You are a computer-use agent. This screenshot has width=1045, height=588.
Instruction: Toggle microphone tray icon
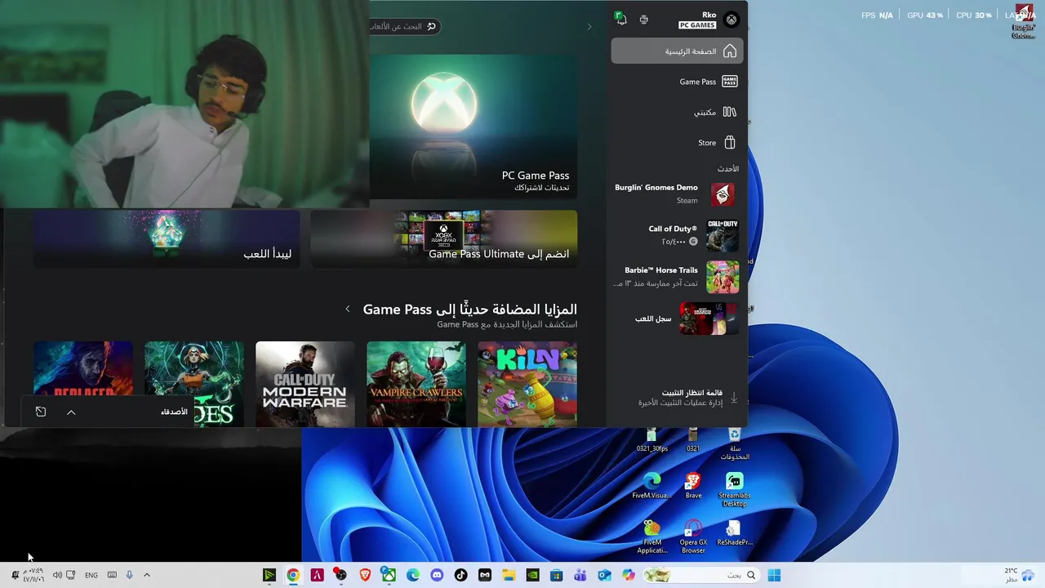(129, 575)
